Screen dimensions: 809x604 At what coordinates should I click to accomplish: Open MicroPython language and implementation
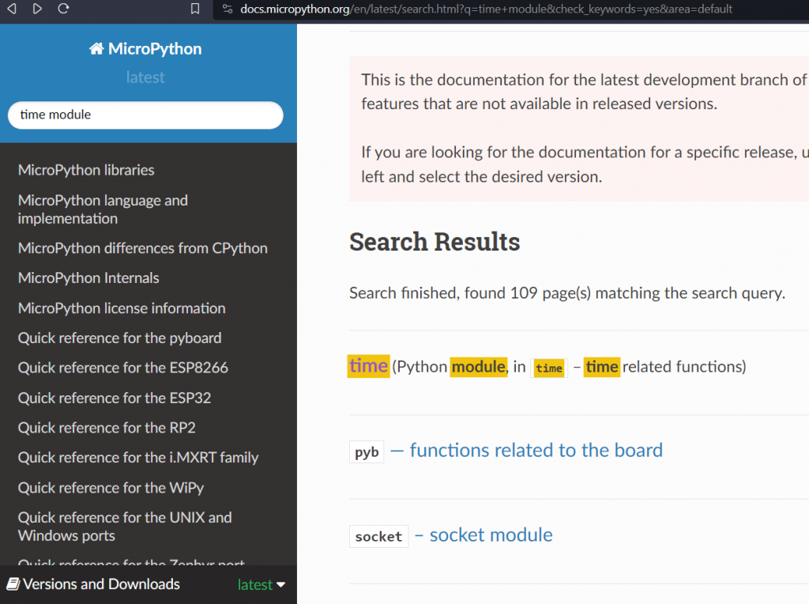click(x=103, y=209)
